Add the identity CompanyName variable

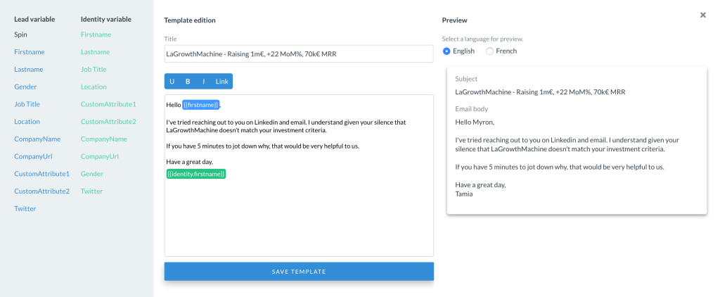104,139
